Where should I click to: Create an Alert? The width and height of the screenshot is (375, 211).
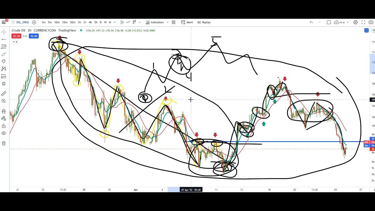click(x=187, y=22)
